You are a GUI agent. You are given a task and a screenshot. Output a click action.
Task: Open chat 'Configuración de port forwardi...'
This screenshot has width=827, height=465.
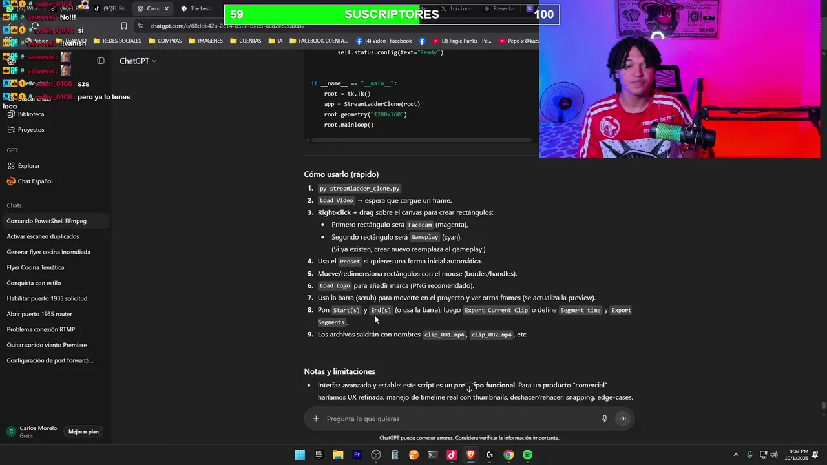55,360
